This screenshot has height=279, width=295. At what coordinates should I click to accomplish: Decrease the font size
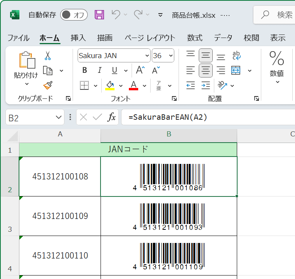coord(156,70)
